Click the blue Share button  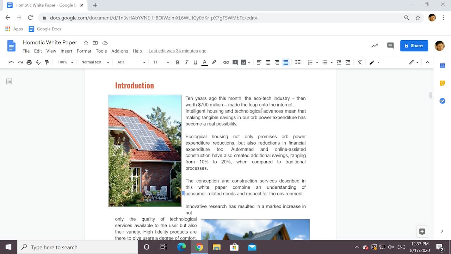pos(414,46)
